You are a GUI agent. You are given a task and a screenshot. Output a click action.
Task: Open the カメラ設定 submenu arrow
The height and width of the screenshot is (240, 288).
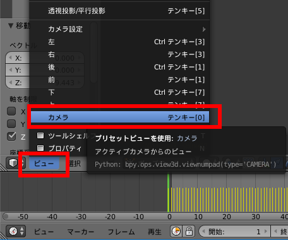click(203, 29)
